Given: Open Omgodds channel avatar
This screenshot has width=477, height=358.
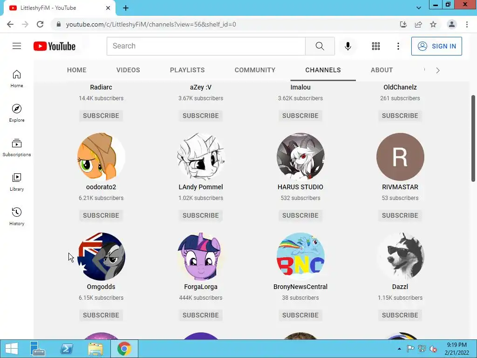Looking at the screenshot, I should 101,256.
